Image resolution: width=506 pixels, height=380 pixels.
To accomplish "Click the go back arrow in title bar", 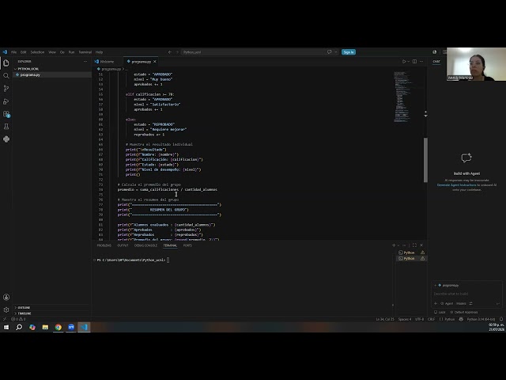I will 170,52.
